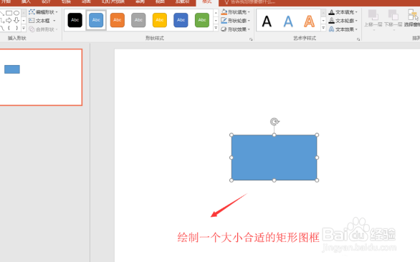Image resolution: width=420 pixels, height=262 pixels.
Task: Apply the dark blue Abc shape style
Action: pos(181,20)
